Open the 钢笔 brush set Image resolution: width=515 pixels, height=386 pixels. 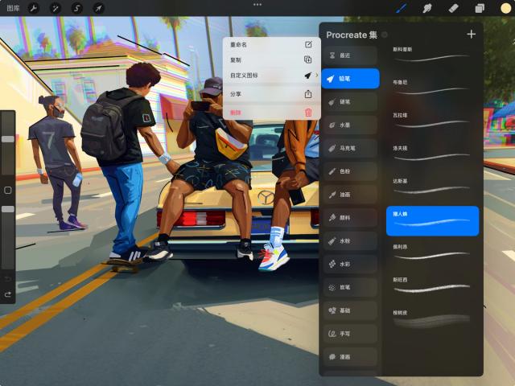pos(350,102)
